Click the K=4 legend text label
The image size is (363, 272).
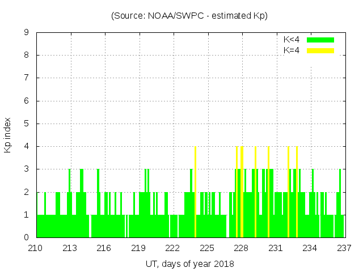pos(291,50)
